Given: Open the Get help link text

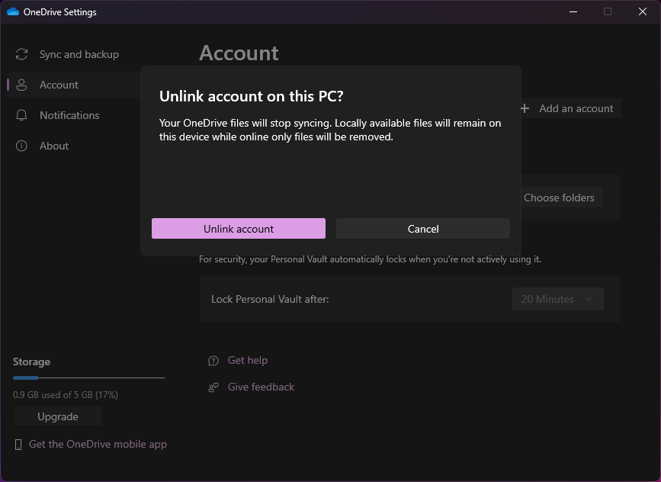Looking at the screenshot, I should coord(248,361).
